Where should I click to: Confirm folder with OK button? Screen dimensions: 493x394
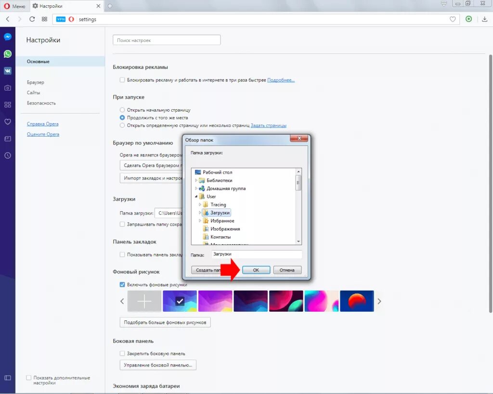256,270
